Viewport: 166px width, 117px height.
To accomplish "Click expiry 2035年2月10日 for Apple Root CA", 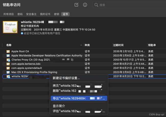I will tap(129, 51).
